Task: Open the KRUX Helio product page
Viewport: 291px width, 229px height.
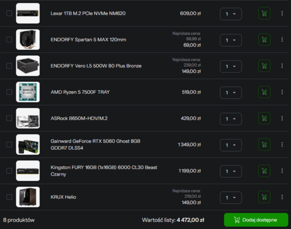Action: (63, 197)
